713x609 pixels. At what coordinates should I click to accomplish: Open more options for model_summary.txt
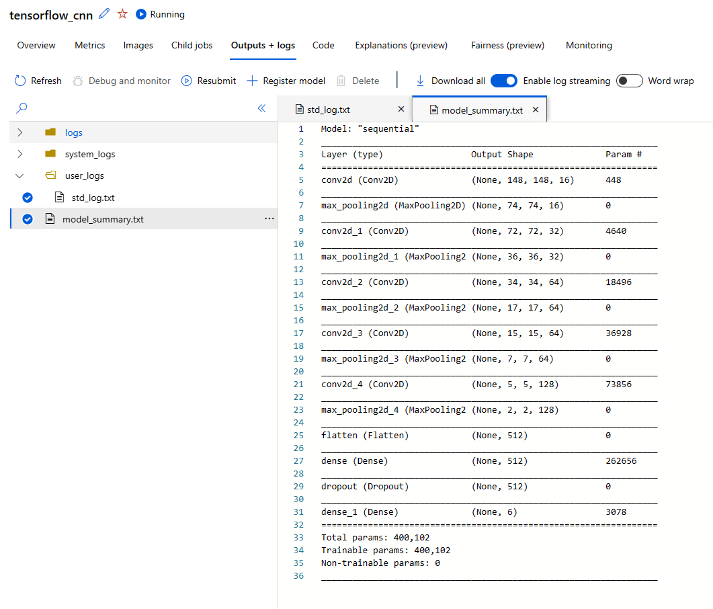tap(269, 219)
